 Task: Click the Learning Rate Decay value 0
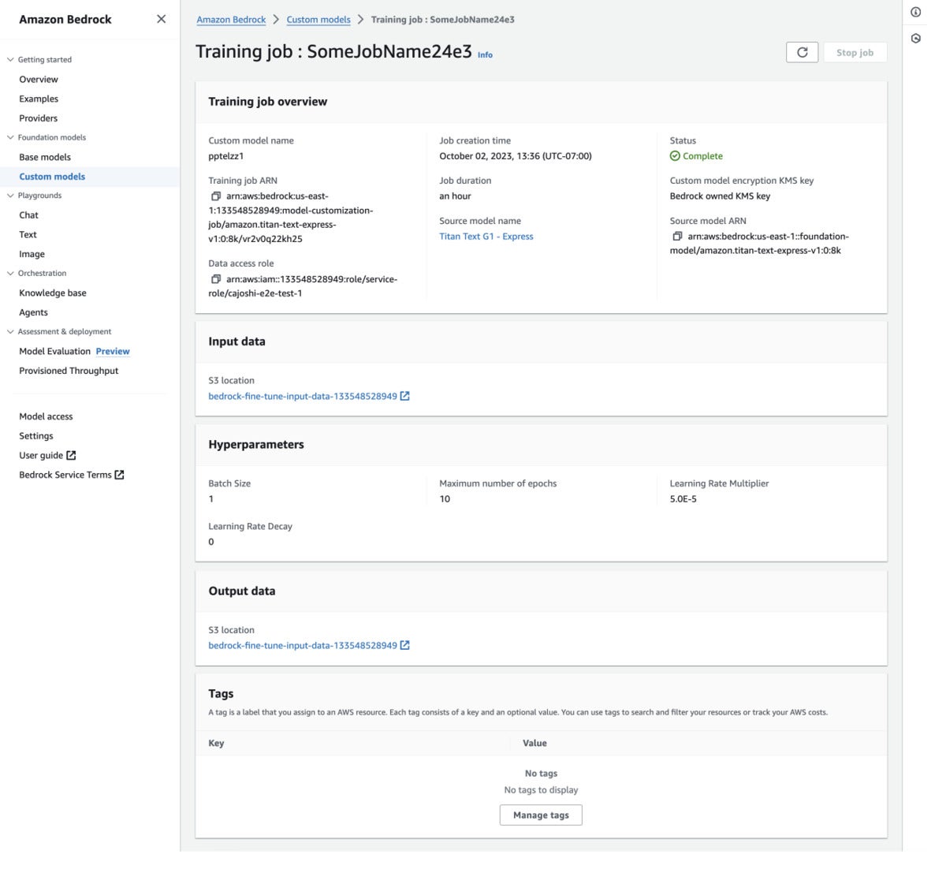click(x=211, y=542)
